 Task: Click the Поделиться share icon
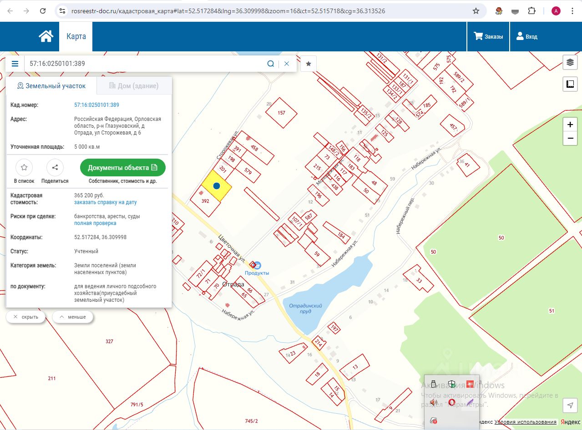pyautogui.click(x=55, y=167)
